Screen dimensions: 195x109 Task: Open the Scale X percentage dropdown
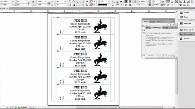pos(46,2)
